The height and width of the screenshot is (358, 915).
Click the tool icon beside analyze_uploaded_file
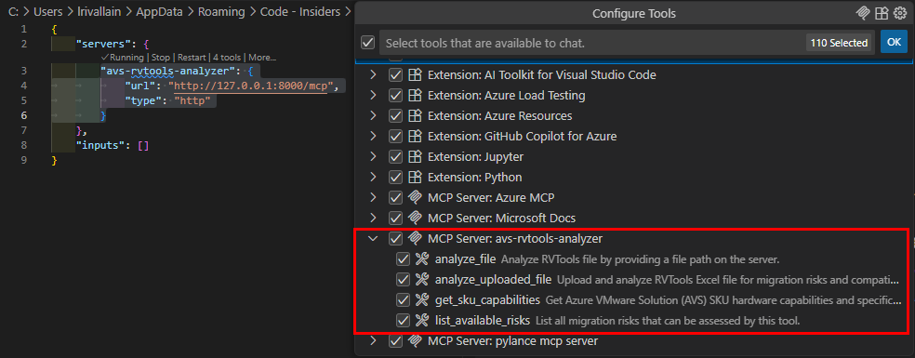pyautogui.click(x=422, y=279)
